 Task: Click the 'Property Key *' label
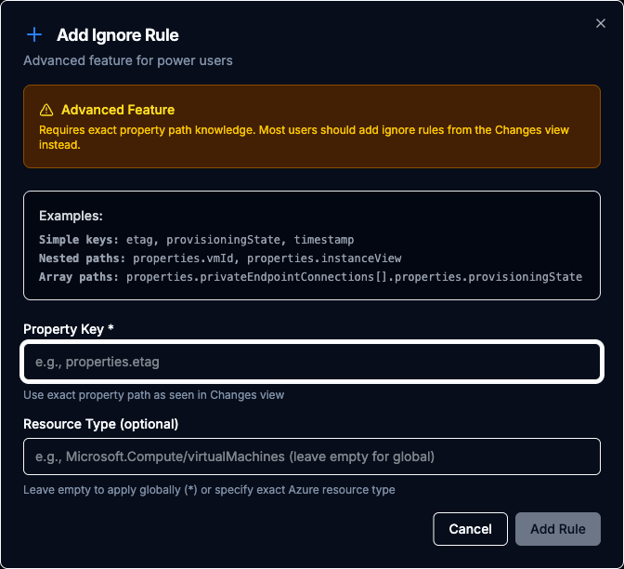[x=69, y=329]
